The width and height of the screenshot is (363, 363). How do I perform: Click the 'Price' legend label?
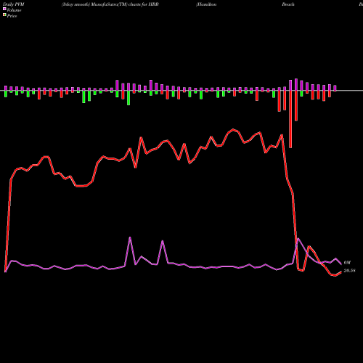(x=12, y=16)
